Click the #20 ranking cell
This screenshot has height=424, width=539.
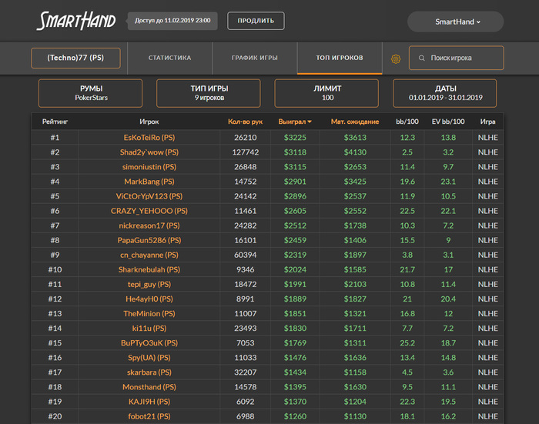click(55, 416)
